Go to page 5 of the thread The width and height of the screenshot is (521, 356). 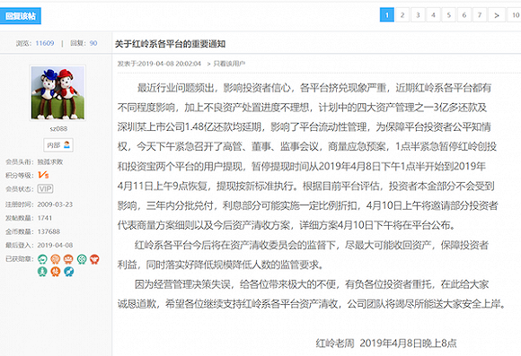(x=449, y=15)
